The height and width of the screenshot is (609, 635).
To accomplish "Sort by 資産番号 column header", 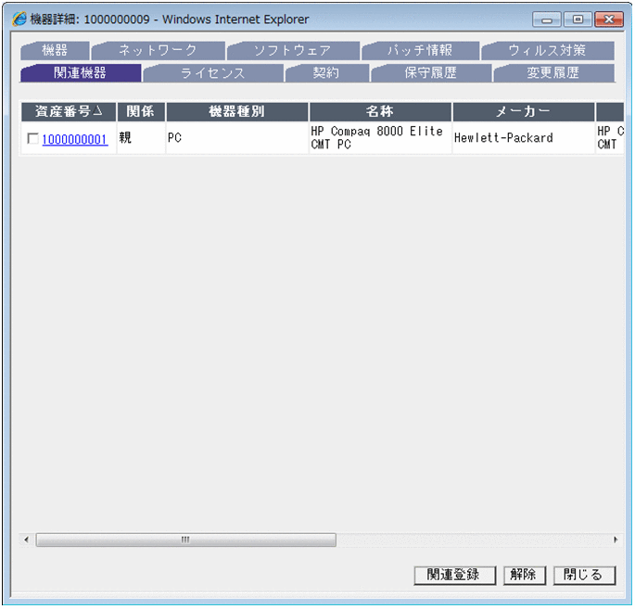I will (69, 111).
